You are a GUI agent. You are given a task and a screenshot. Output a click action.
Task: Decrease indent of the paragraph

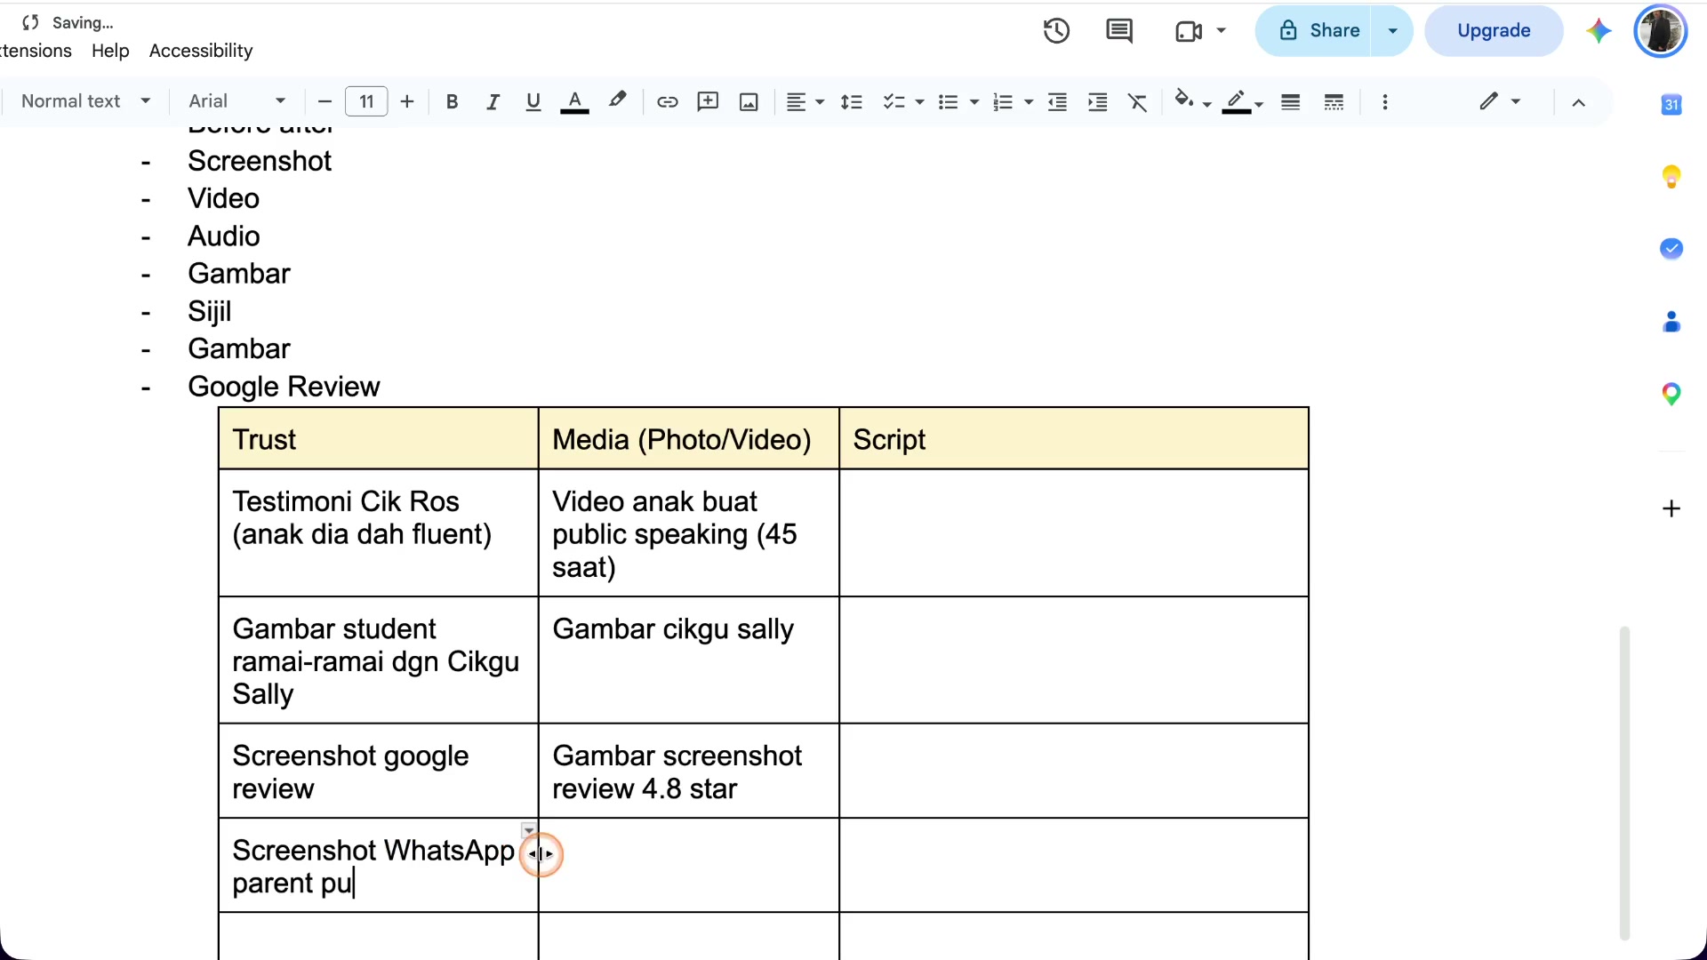1057,102
